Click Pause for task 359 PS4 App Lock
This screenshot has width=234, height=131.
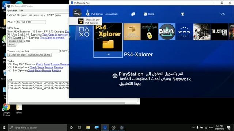click(x=41, y=67)
